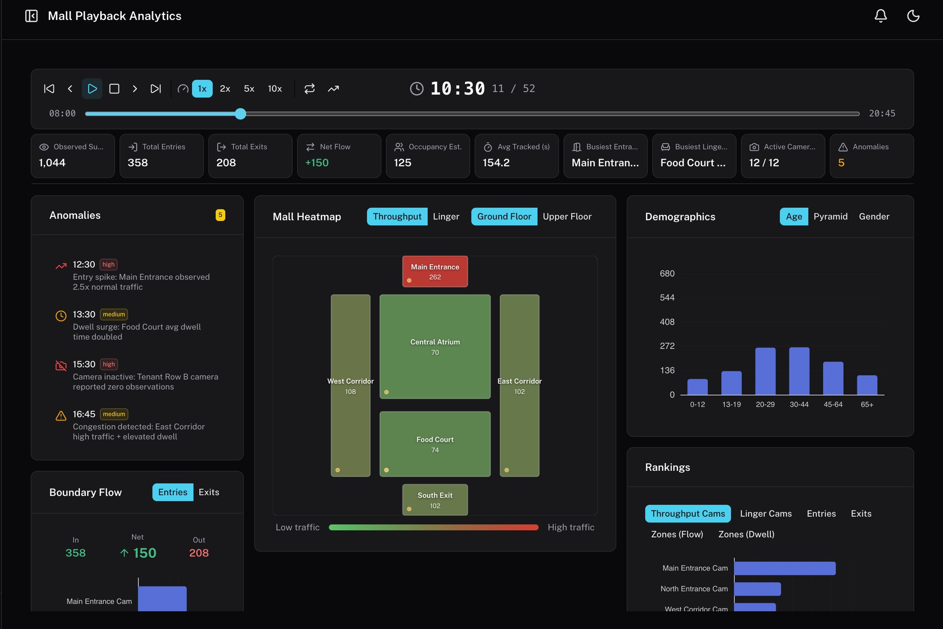
Task: Click the Active Cameras camera icon
Action: pos(754,147)
